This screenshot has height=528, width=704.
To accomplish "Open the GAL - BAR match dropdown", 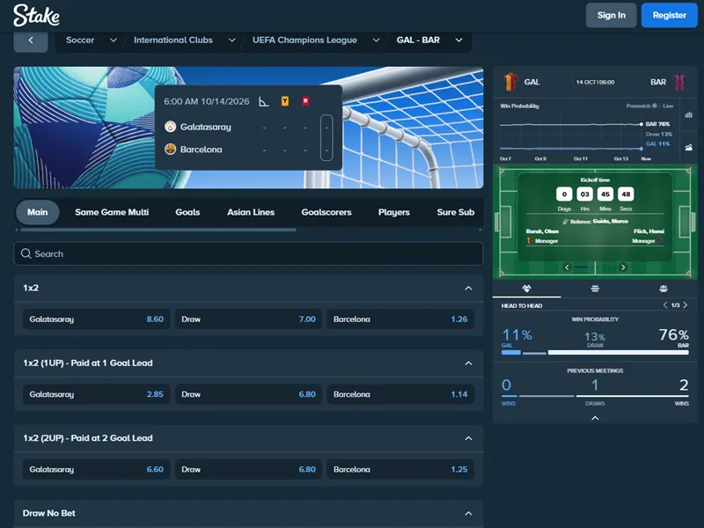I will 429,40.
